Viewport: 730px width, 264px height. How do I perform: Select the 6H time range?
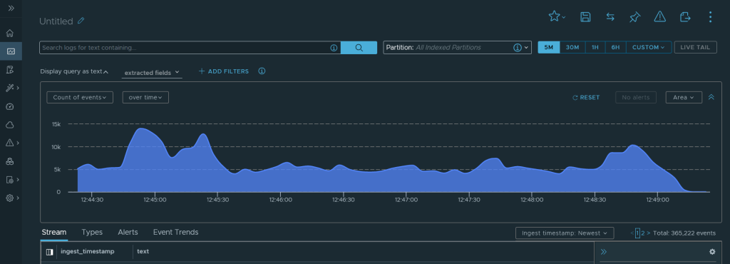pyautogui.click(x=615, y=48)
